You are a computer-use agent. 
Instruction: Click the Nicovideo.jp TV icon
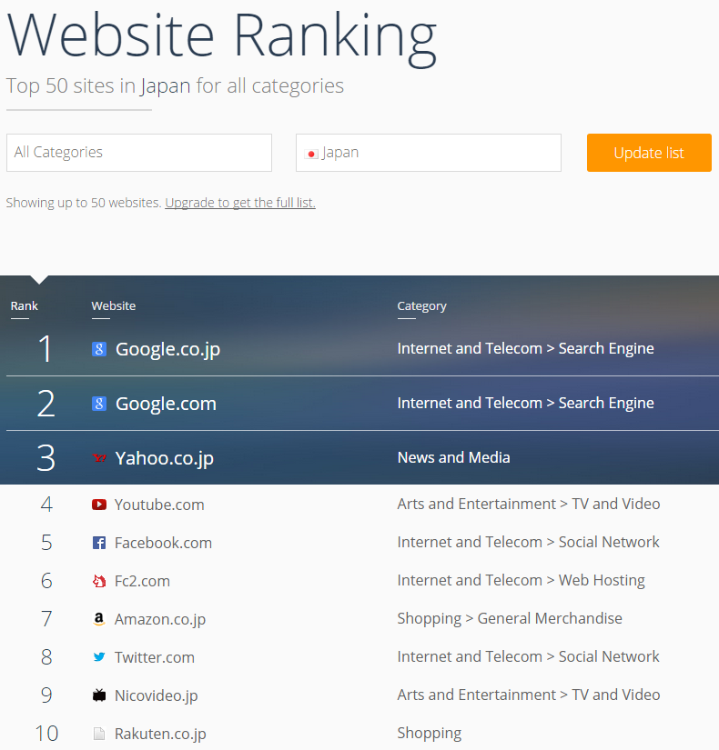click(99, 695)
